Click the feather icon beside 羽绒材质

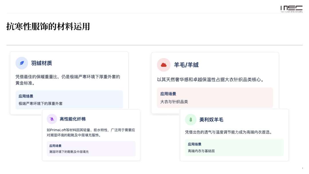(22, 63)
